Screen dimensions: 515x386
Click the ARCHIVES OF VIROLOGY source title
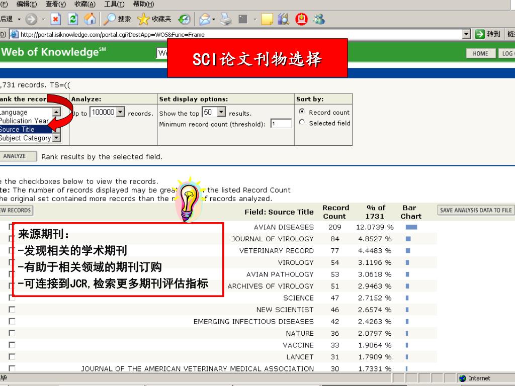[271, 286]
